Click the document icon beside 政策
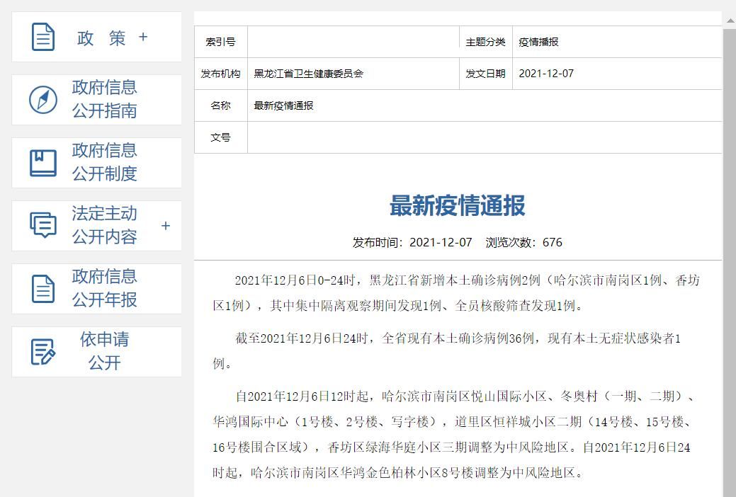Screen dimensions: 736x497 click(43, 38)
